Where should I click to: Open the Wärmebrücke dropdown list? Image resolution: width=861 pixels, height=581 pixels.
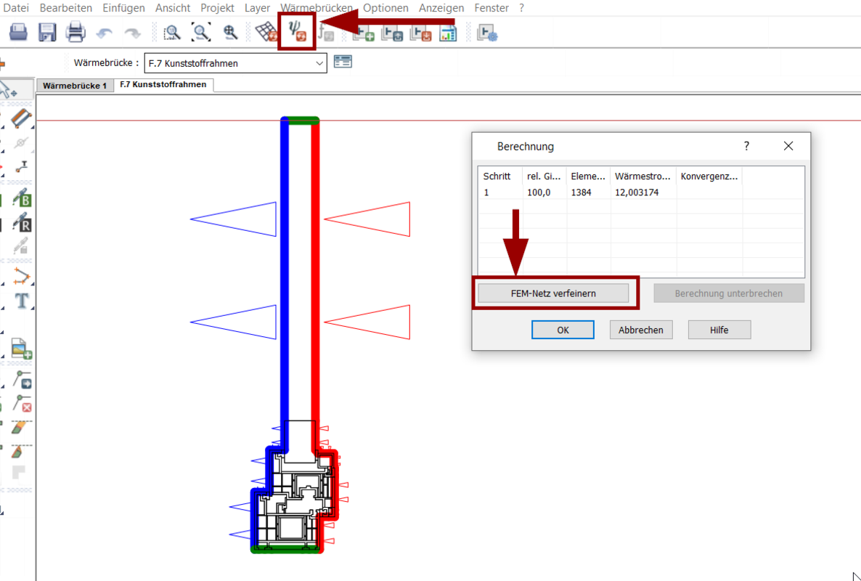(x=319, y=63)
